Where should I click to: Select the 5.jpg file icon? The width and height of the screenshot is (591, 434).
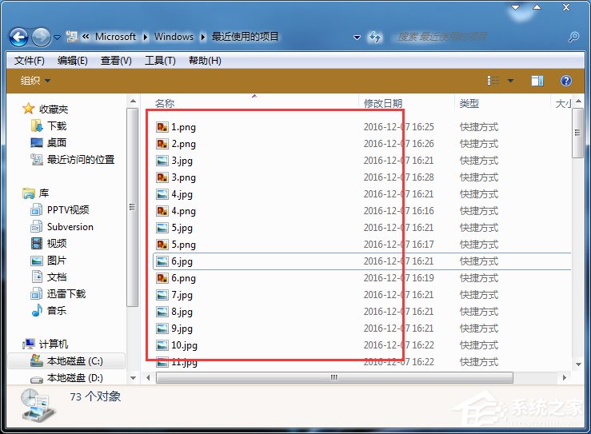pyautogui.click(x=162, y=228)
